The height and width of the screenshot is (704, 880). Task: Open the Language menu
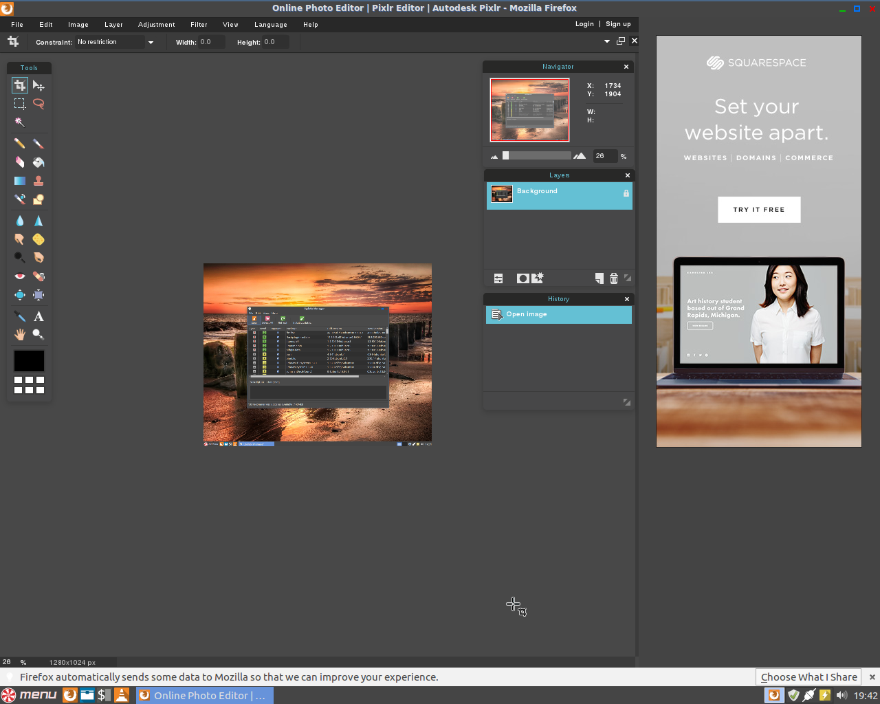(x=271, y=25)
